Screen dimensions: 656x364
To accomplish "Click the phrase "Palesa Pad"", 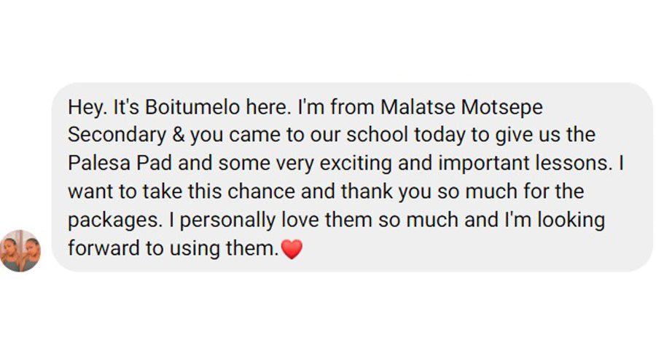I will (x=110, y=163).
